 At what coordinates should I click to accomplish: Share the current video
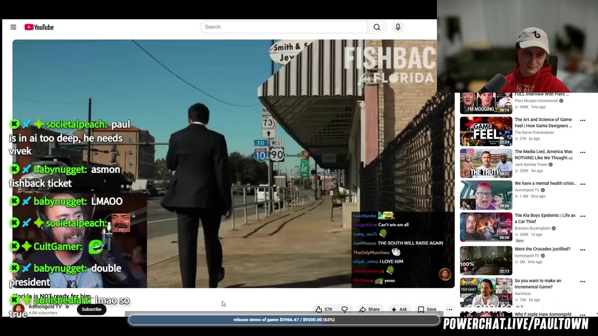pos(369,309)
